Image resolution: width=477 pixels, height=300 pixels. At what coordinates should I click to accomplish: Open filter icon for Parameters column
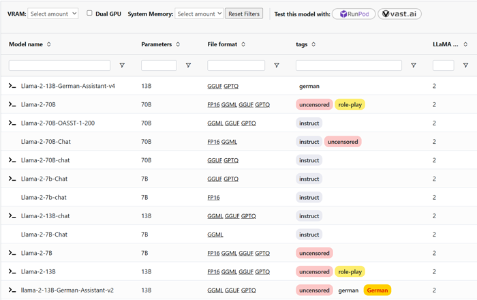pos(188,65)
